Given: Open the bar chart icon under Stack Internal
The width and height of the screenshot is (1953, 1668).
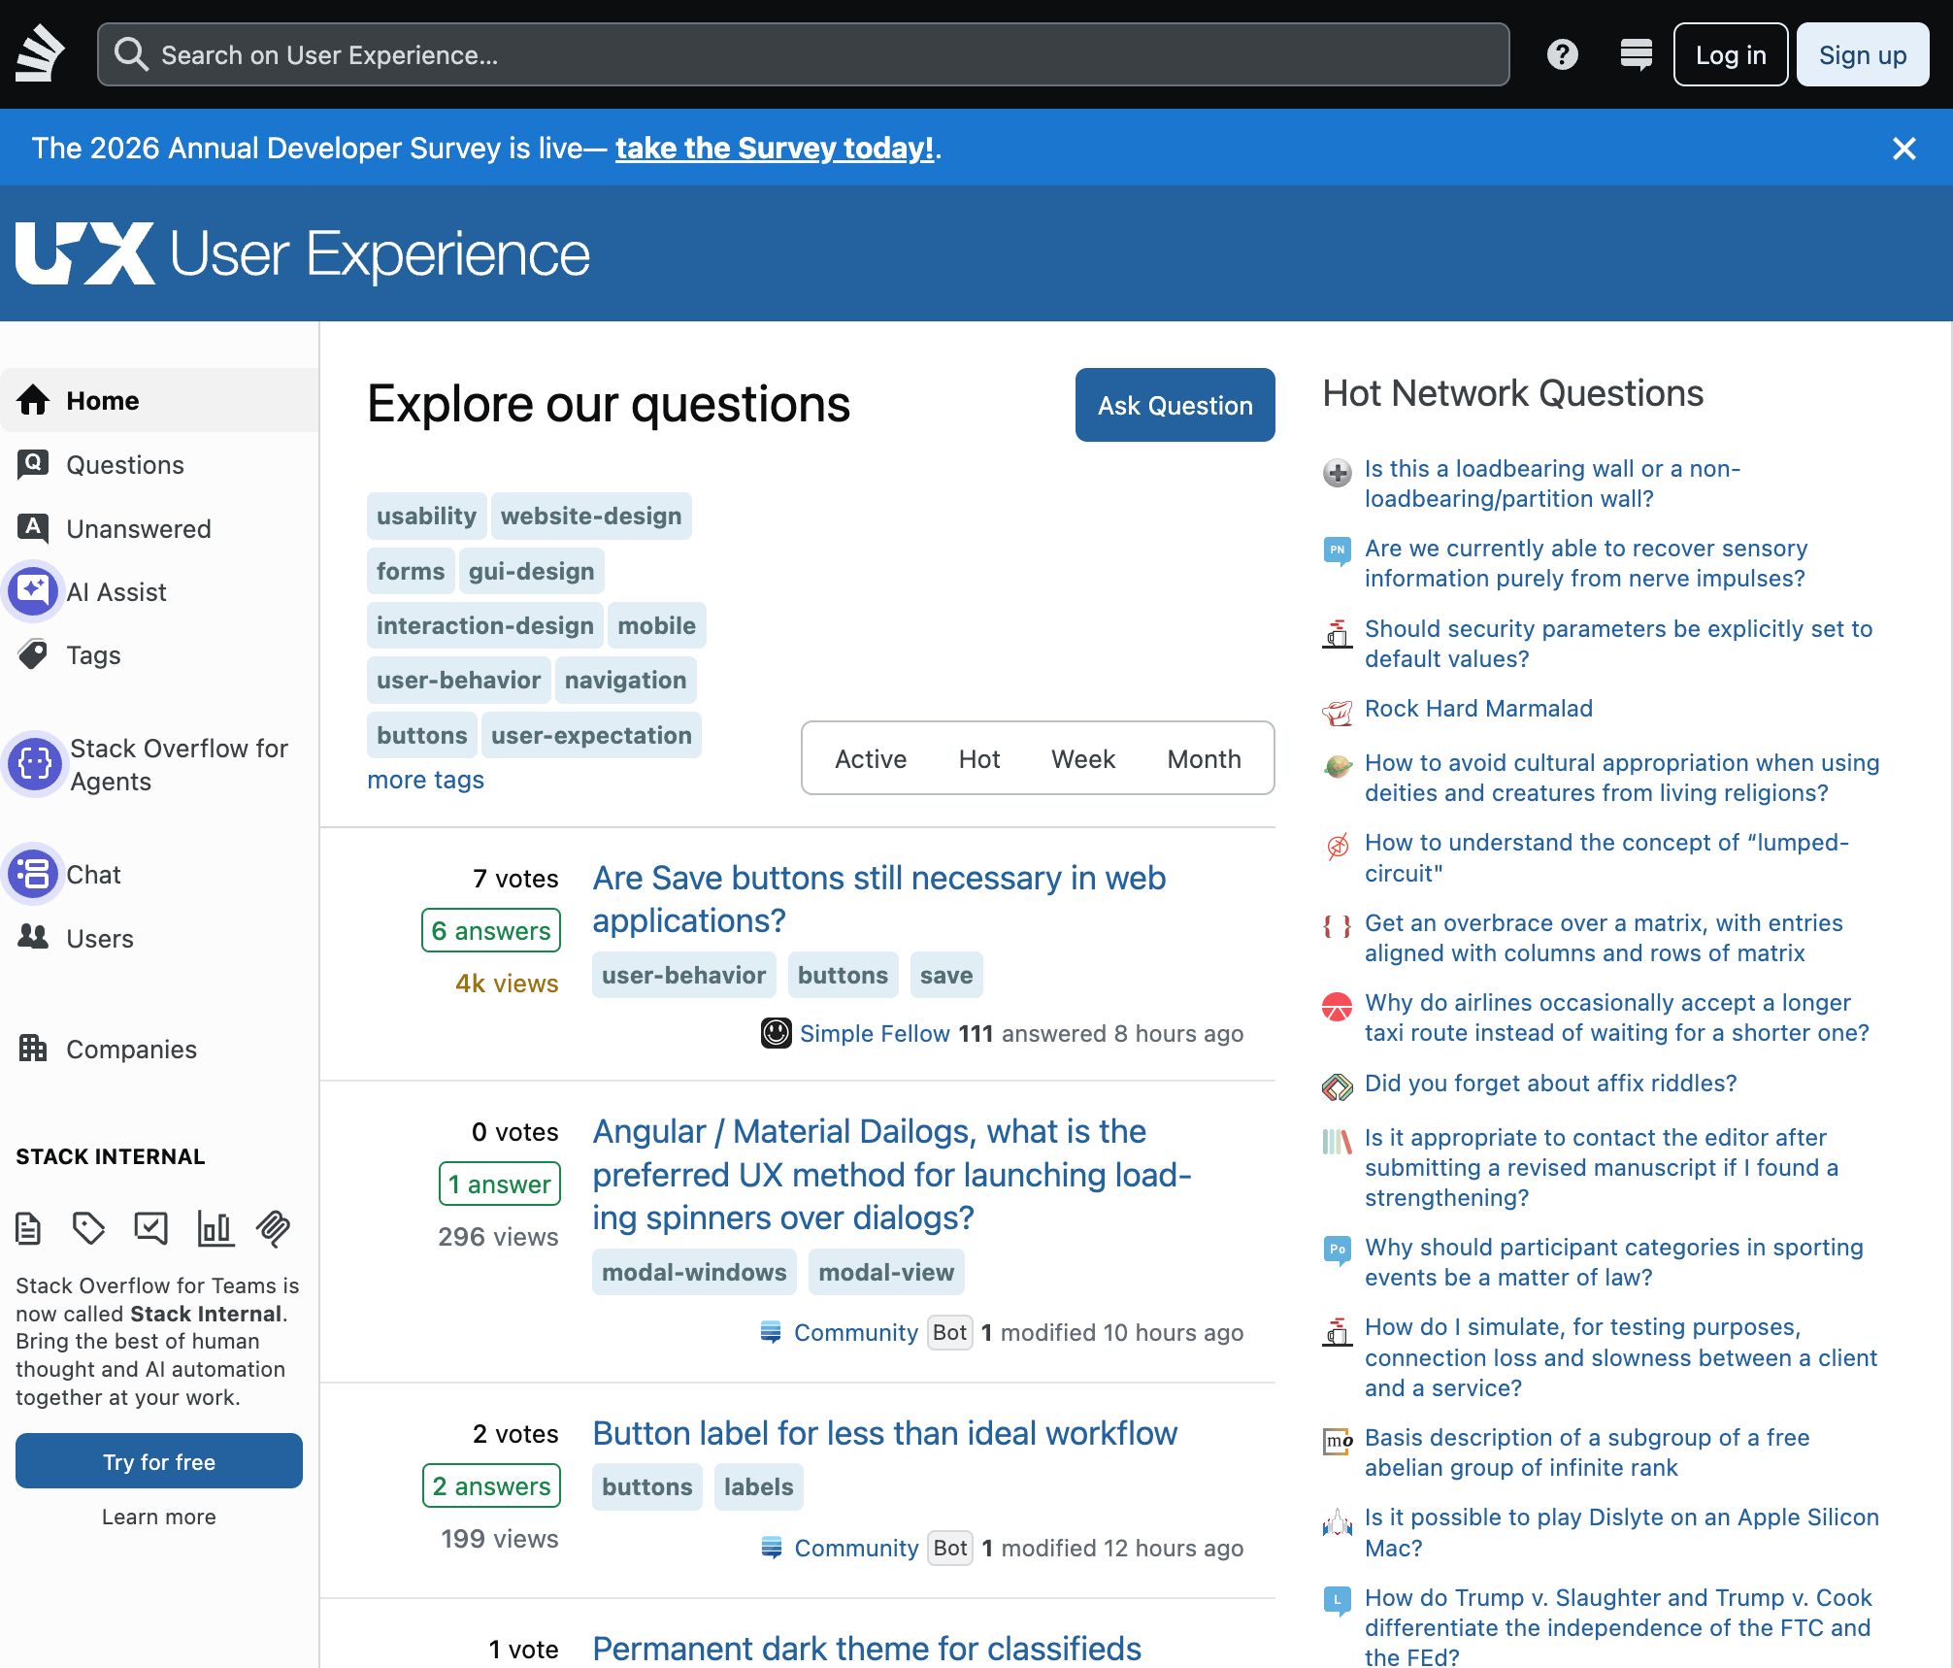Looking at the screenshot, I should [x=215, y=1229].
